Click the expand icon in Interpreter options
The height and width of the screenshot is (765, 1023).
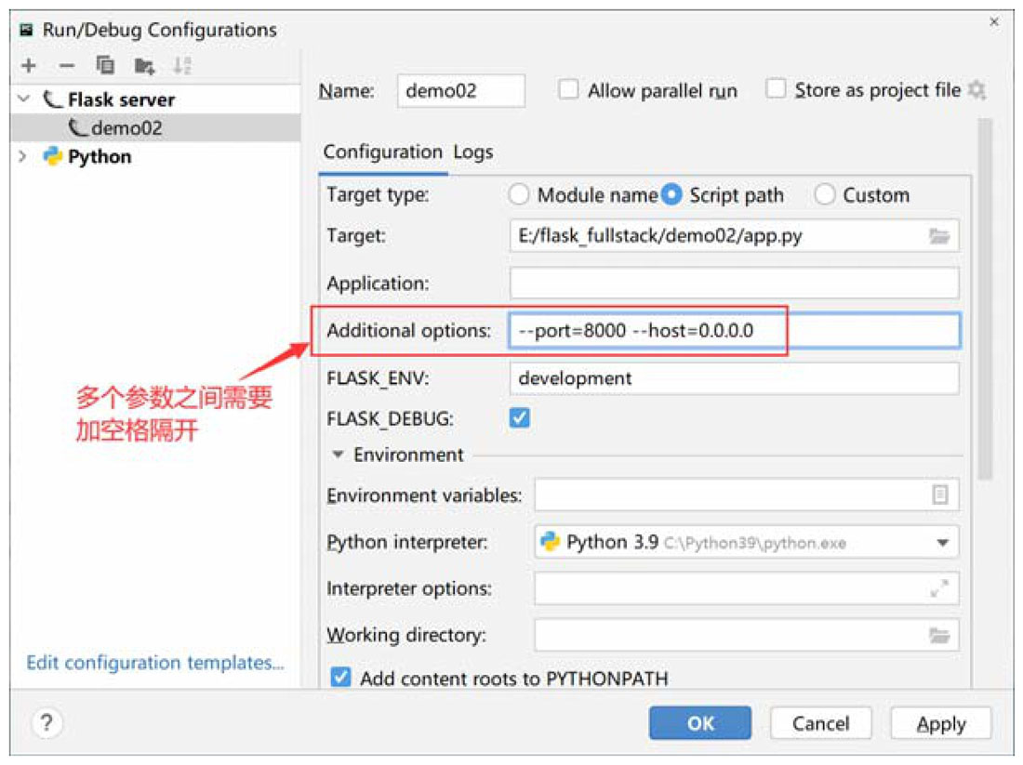coord(939,588)
